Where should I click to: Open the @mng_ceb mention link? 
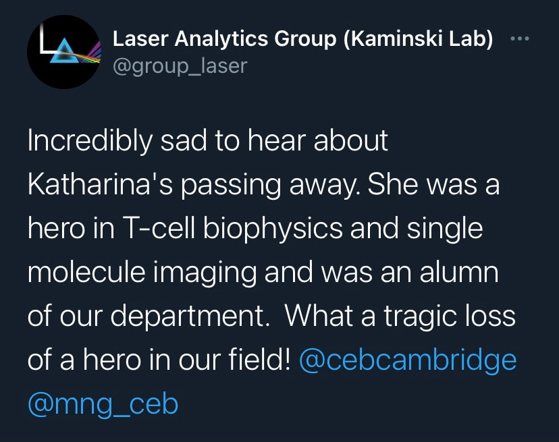pyautogui.click(x=103, y=404)
